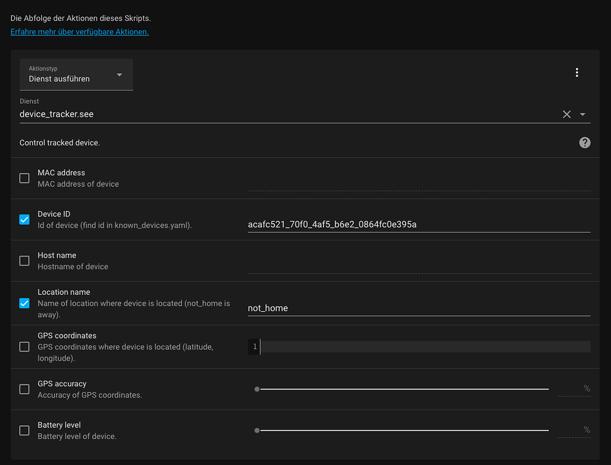Screen dimensions: 611x465
Task: Enable the Host name option
Action: point(24,261)
